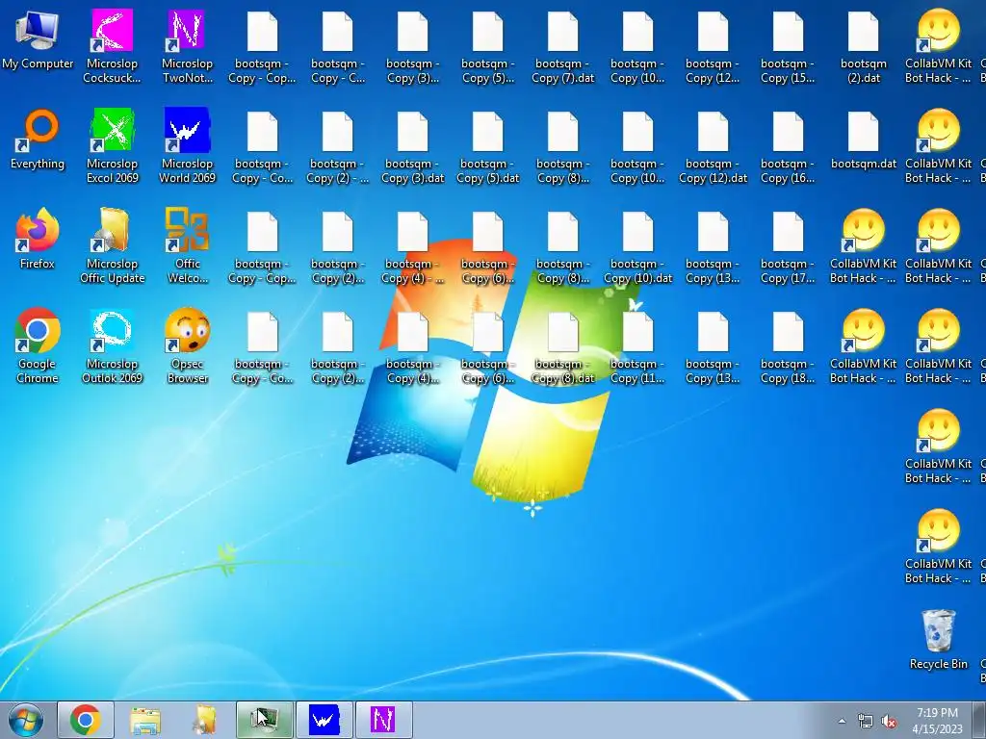Image resolution: width=986 pixels, height=739 pixels.
Task: Switch to the purple TwoNote taskbar button
Action: pyautogui.click(x=383, y=720)
